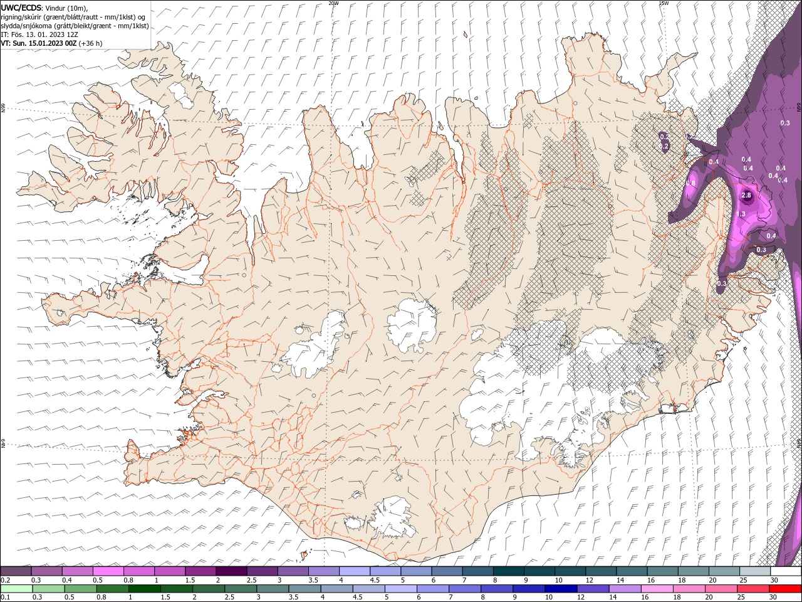802x602 pixels.
Task: Click upper legend swatch between 10 and 12
Action: pyautogui.click(x=570, y=571)
